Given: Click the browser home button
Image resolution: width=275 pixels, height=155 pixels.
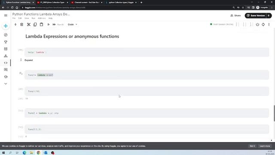Looking at the screenshot, I should (x=17, y=8).
